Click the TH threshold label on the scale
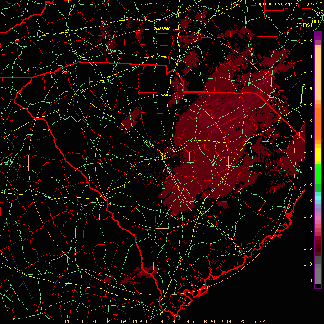Screen dimensions: 324x324 309,280
